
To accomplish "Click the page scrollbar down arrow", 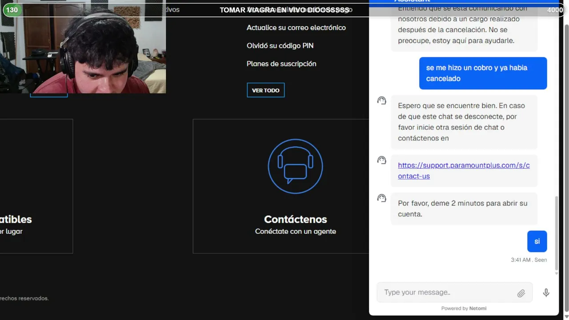I will 566,316.
